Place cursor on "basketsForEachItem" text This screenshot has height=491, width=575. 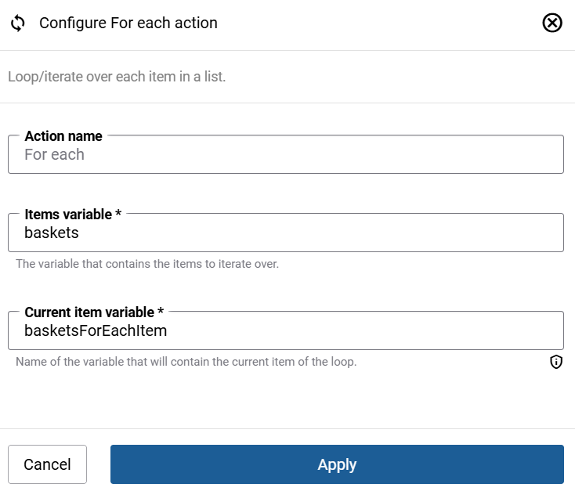[96, 331]
